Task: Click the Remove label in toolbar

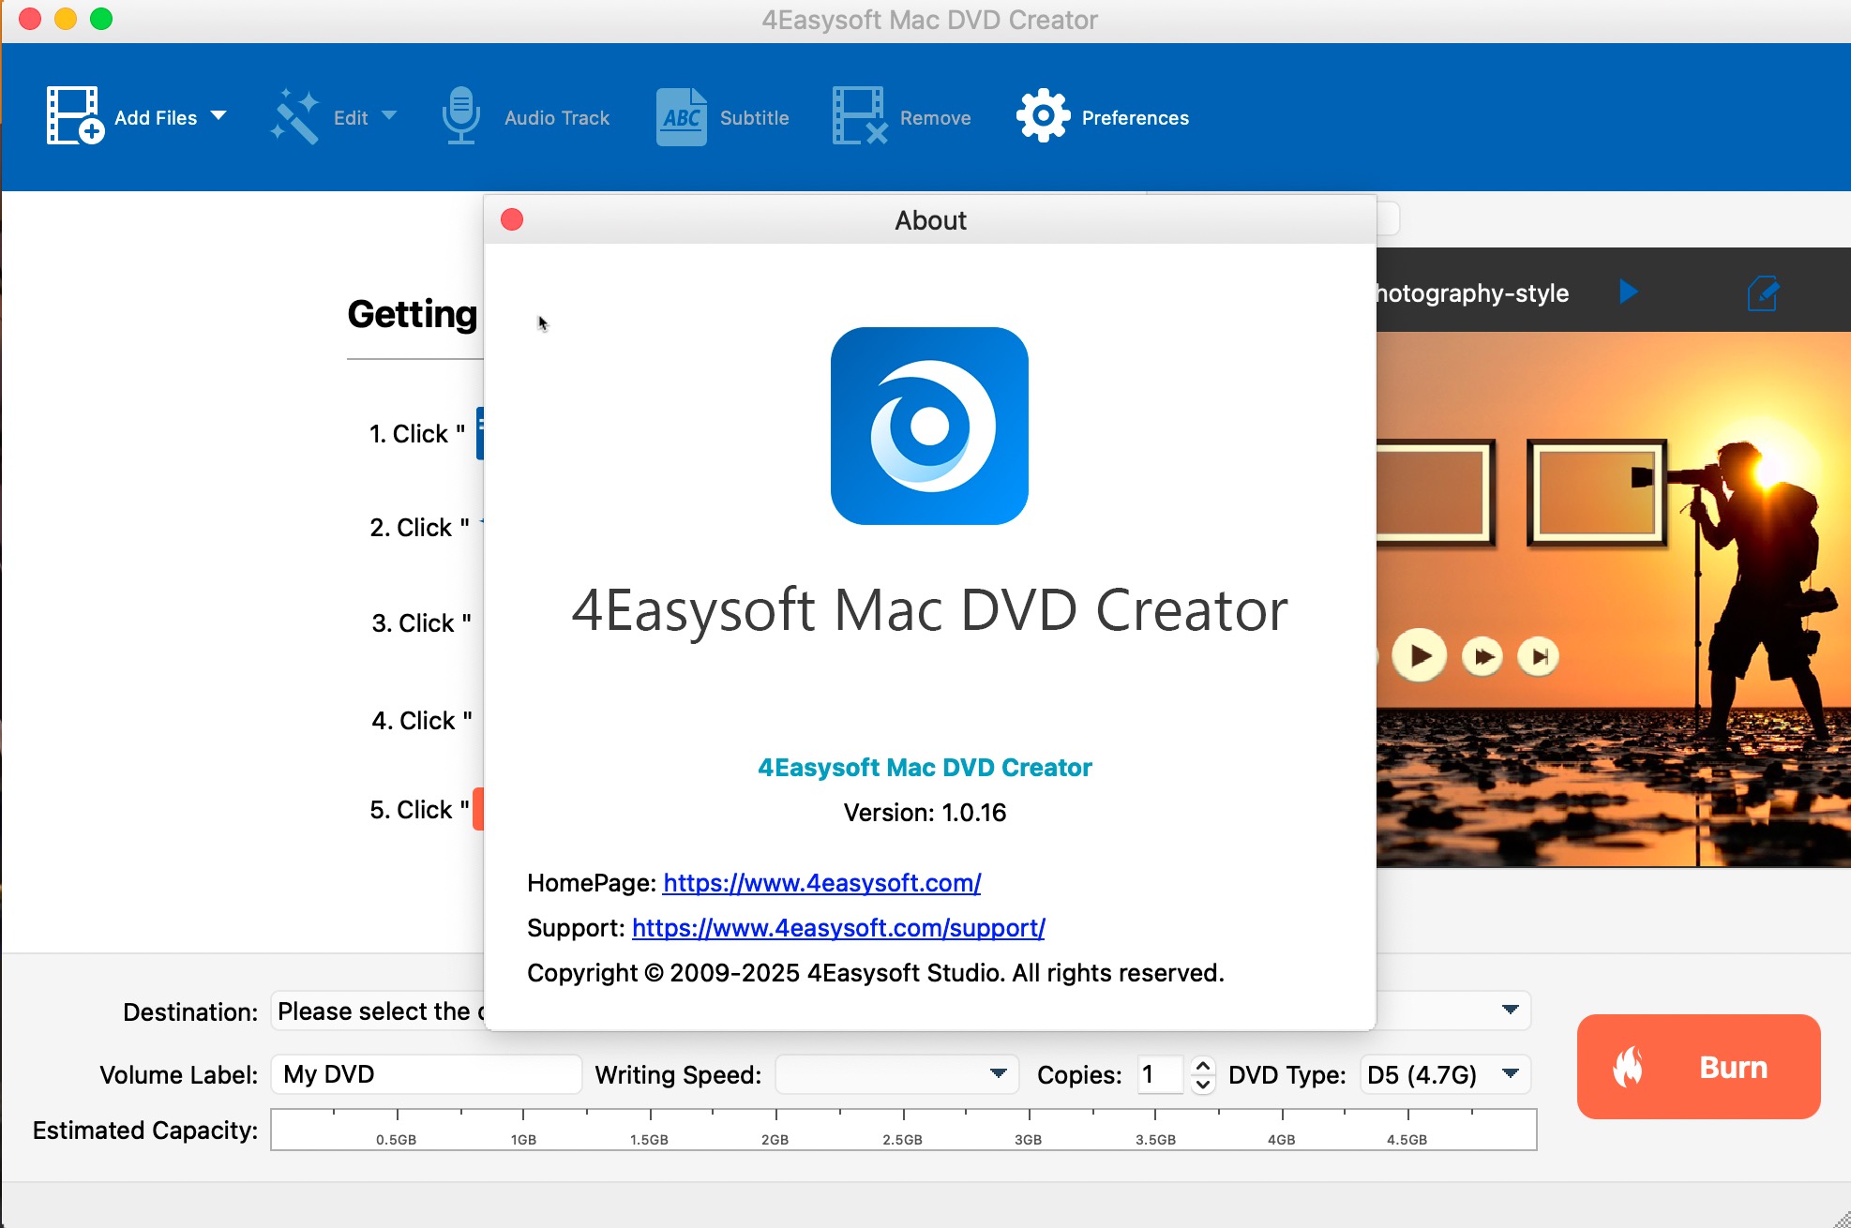Action: click(935, 118)
